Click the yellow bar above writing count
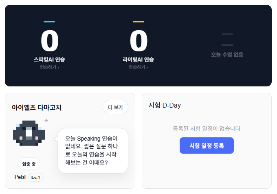Image resolution: width=277 pixels, height=194 pixels. pyautogui.click(x=138, y=22)
